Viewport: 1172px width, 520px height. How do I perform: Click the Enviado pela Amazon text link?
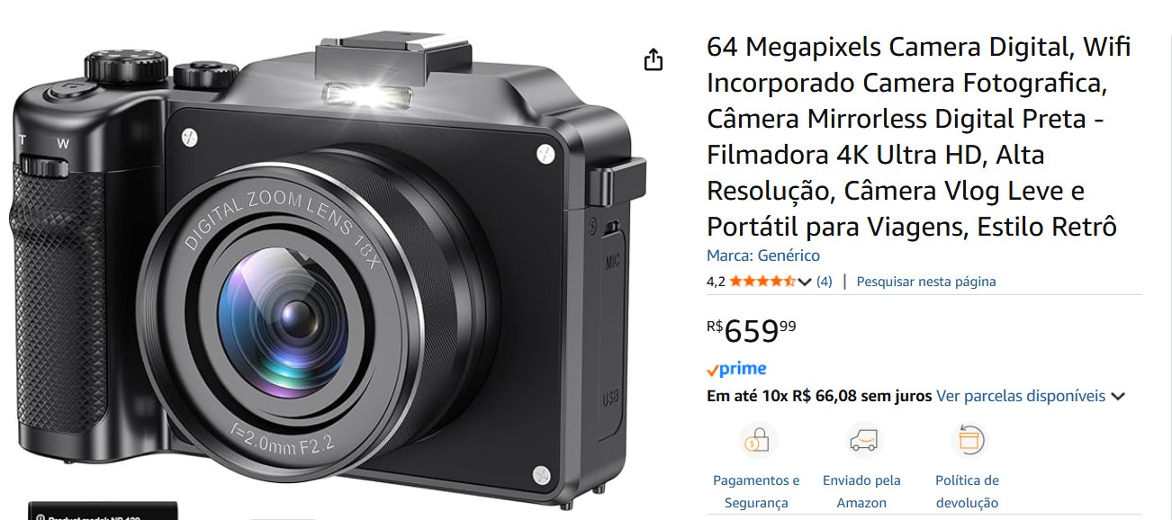[861, 491]
